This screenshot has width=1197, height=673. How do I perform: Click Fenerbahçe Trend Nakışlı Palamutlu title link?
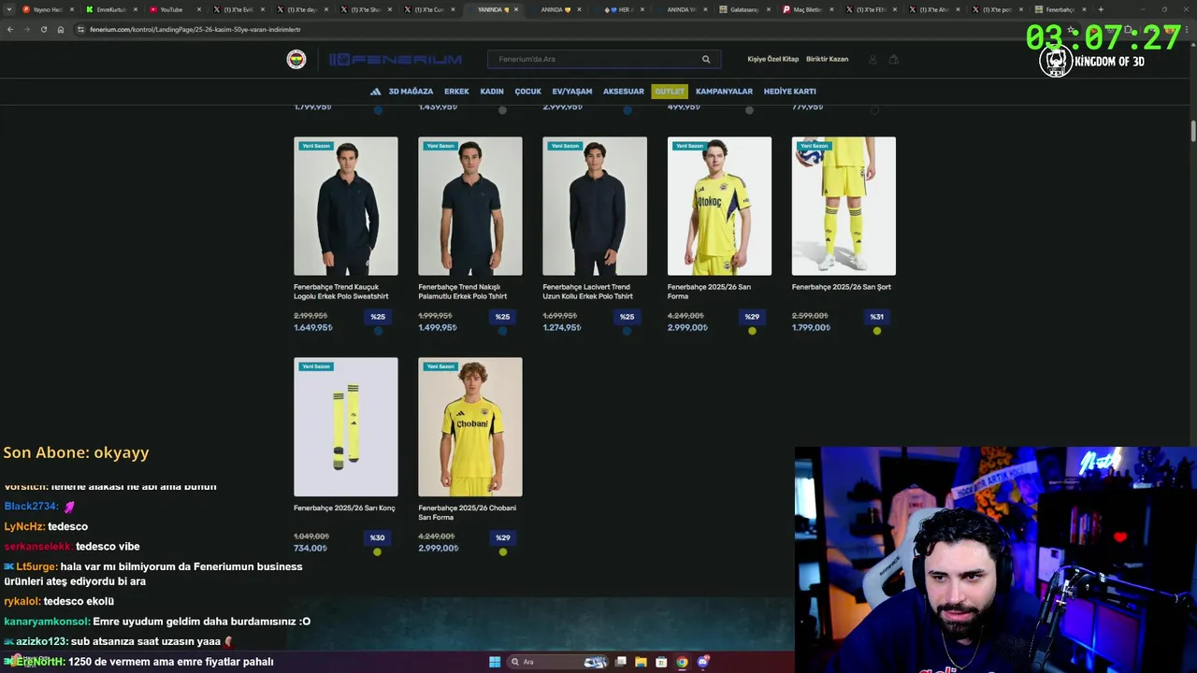[465, 292]
